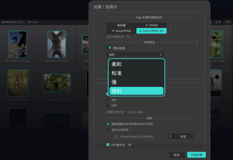This screenshot has height=160, width=233.
Task: Select the original folder "DxO" subfolder radio
Action: click(108, 124)
